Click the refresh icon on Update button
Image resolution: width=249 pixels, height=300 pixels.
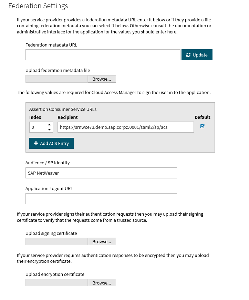(x=188, y=55)
